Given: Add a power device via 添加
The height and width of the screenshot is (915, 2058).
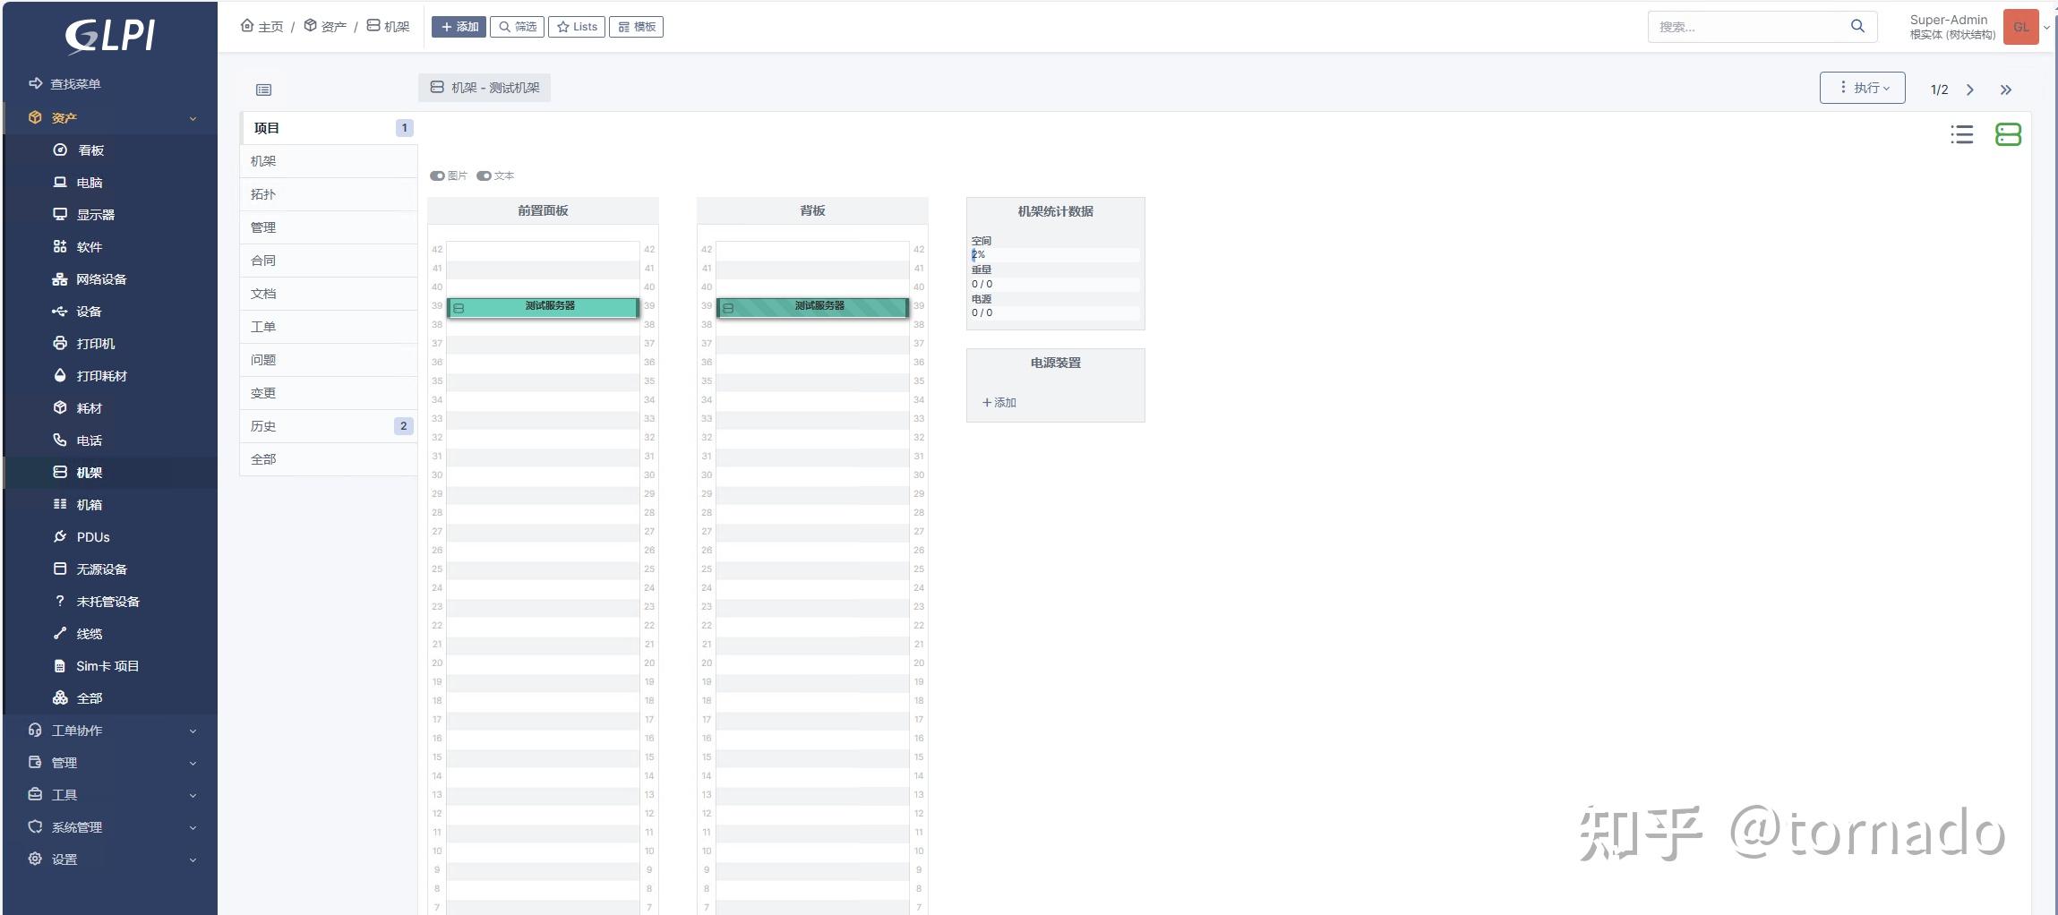Looking at the screenshot, I should (999, 403).
